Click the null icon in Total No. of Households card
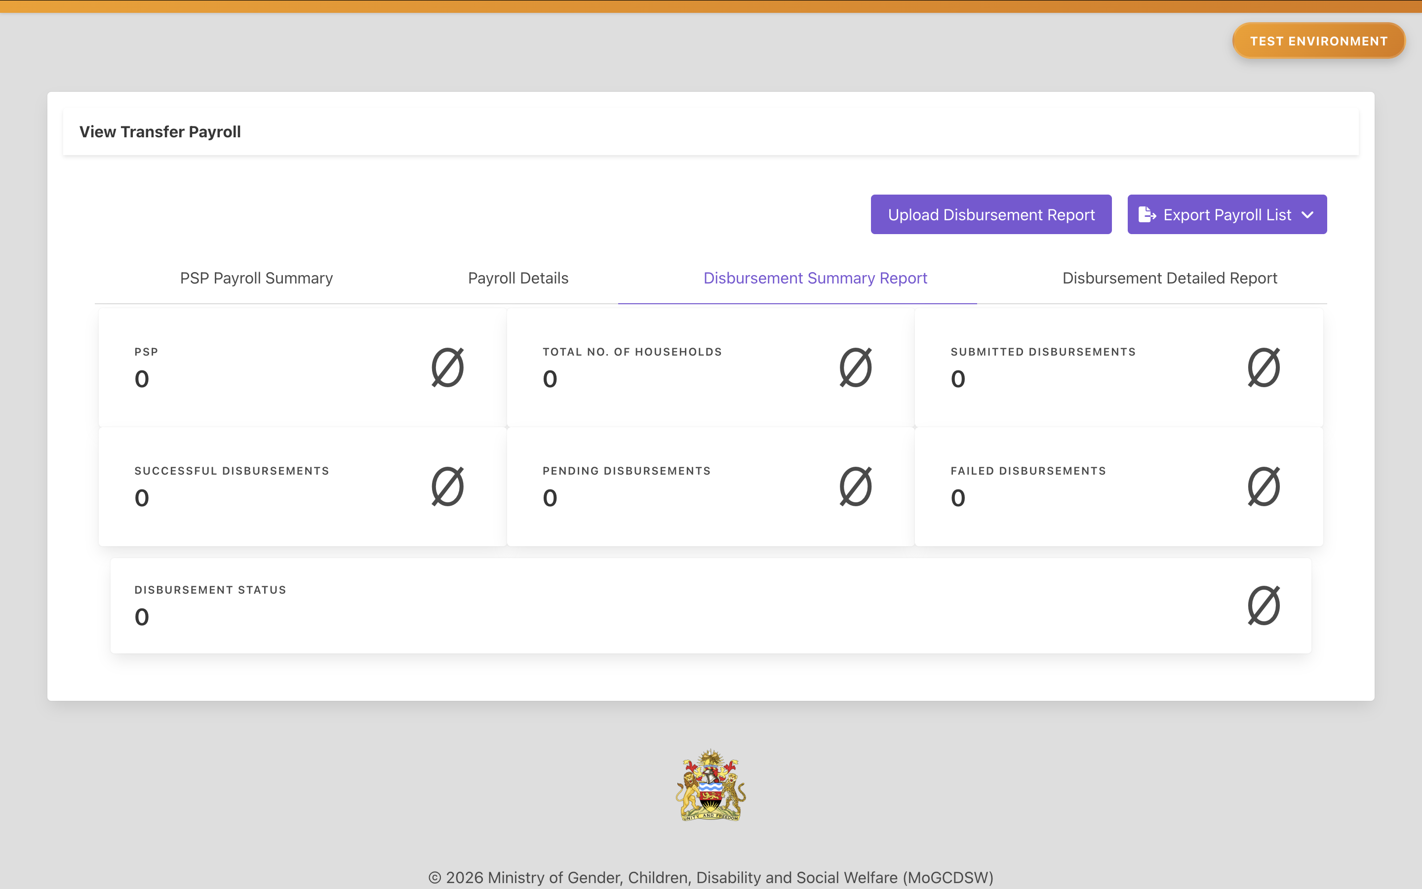This screenshot has width=1422, height=889. [x=856, y=367]
